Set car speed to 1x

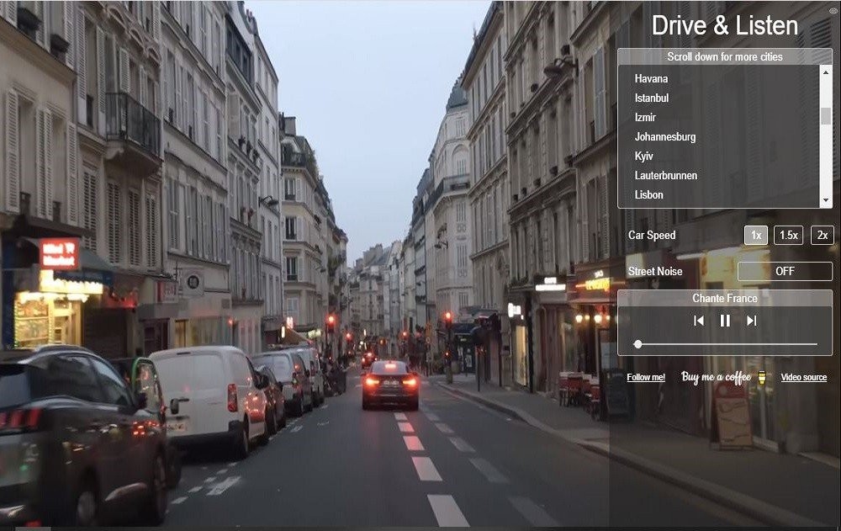click(755, 236)
